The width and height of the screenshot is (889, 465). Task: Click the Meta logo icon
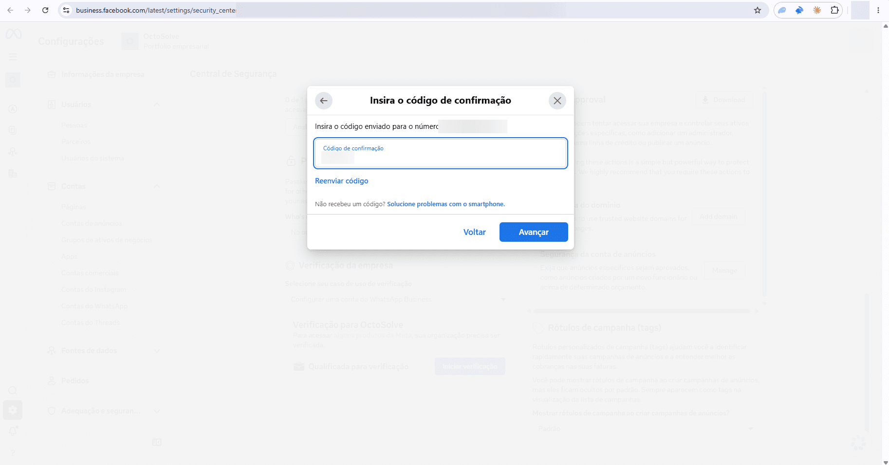(x=14, y=34)
